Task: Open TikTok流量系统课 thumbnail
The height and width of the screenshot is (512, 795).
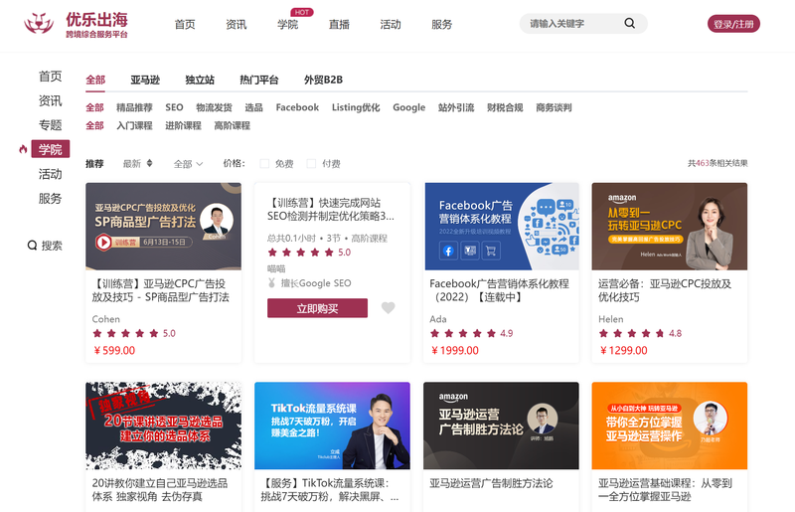Action: click(x=332, y=426)
